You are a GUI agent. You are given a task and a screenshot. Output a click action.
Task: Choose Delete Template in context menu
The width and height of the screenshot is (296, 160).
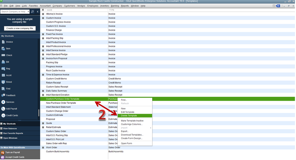tap(135, 116)
